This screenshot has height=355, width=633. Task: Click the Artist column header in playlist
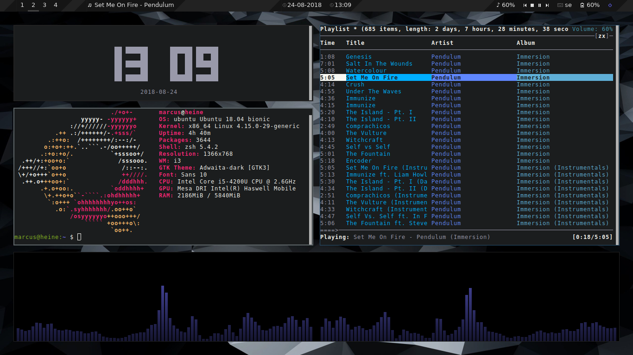pos(442,43)
